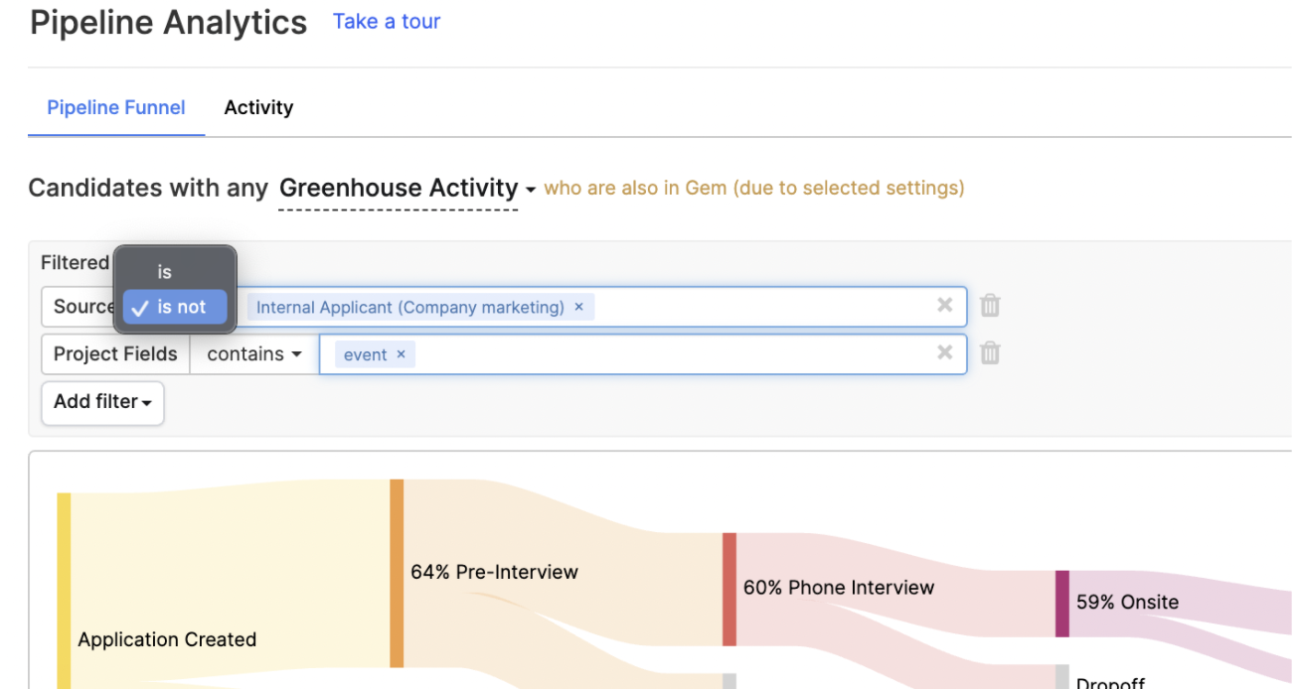This screenshot has height=689, width=1296.
Task: Delete the Source filter row with trash icon
Action: 990,306
